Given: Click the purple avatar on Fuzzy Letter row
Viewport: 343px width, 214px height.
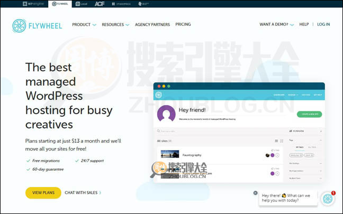Looking at the screenshot, I should point(273,174).
